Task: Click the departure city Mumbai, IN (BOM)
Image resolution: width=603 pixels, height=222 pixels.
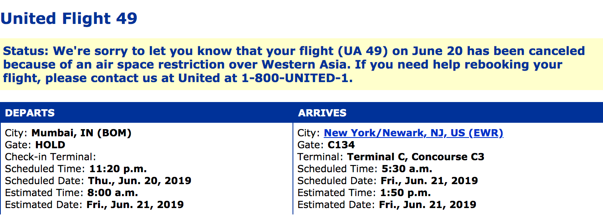Action: point(81,133)
